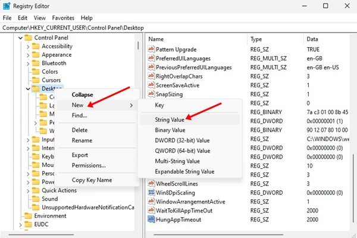
Task: Click the Colors folder icon
Action: coord(36,72)
